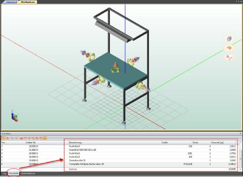Click the orange shaded-shape viewport icon
Viewport: 243px width, 177px height.
(229, 48)
